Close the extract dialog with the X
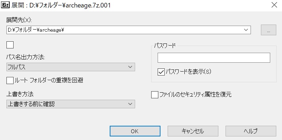This screenshot has width=282, height=140. (x=274, y=5)
